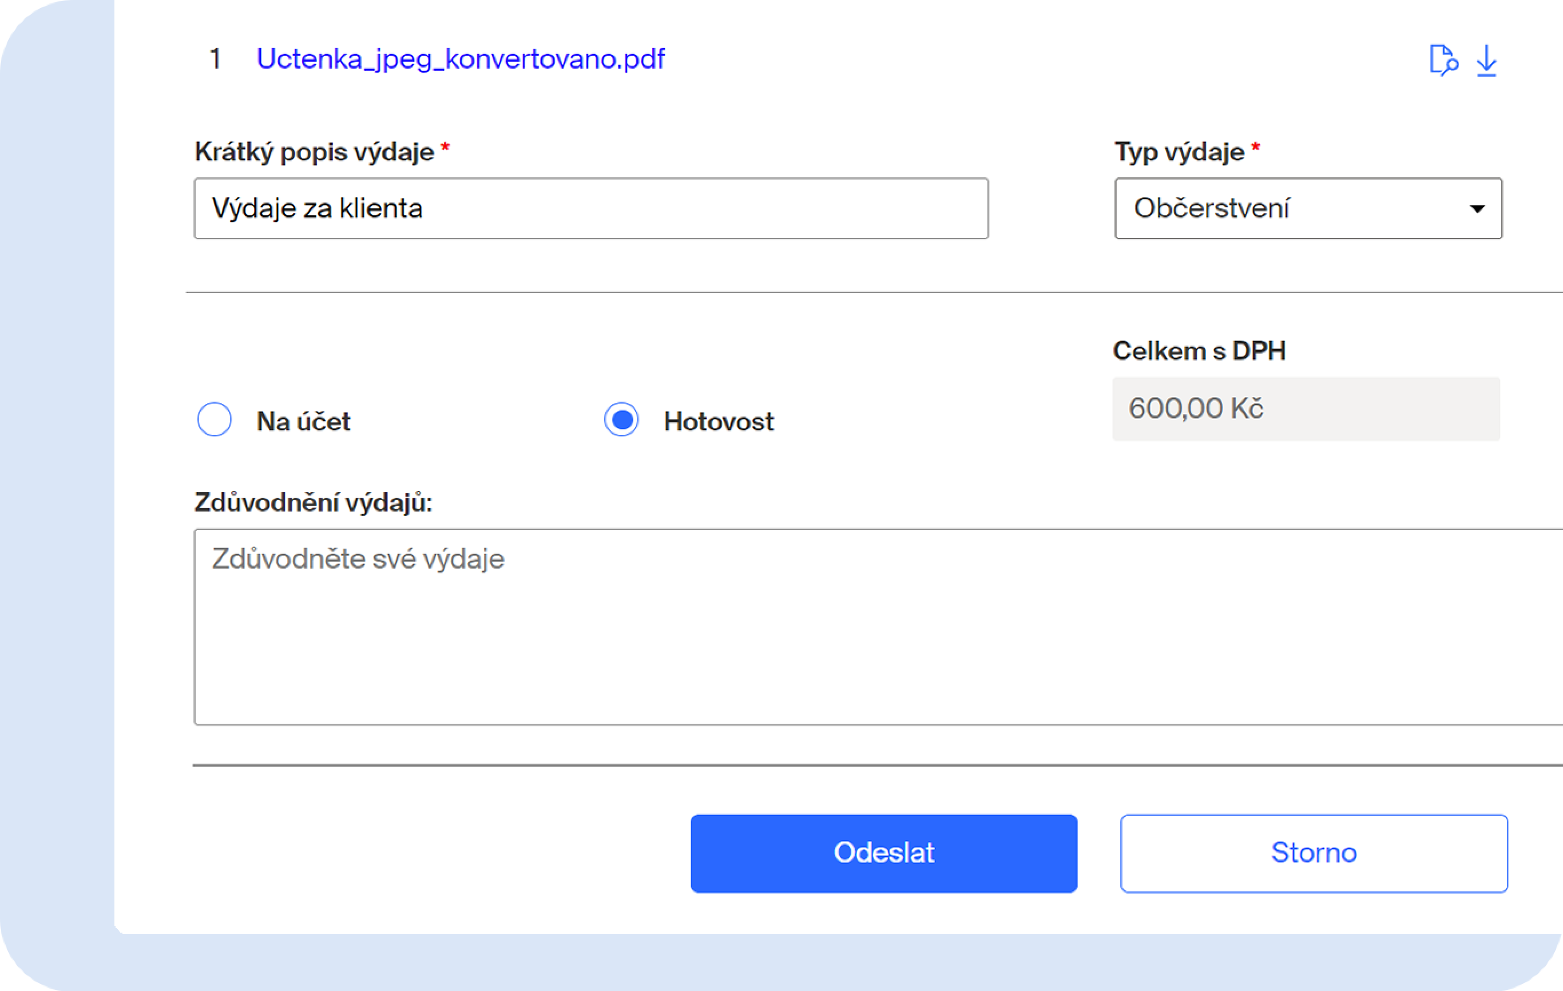The height and width of the screenshot is (991, 1563).
Task: Focus the Zdůvodněte své výdaje text area
Action: pyautogui.click(x=878, y=627)
